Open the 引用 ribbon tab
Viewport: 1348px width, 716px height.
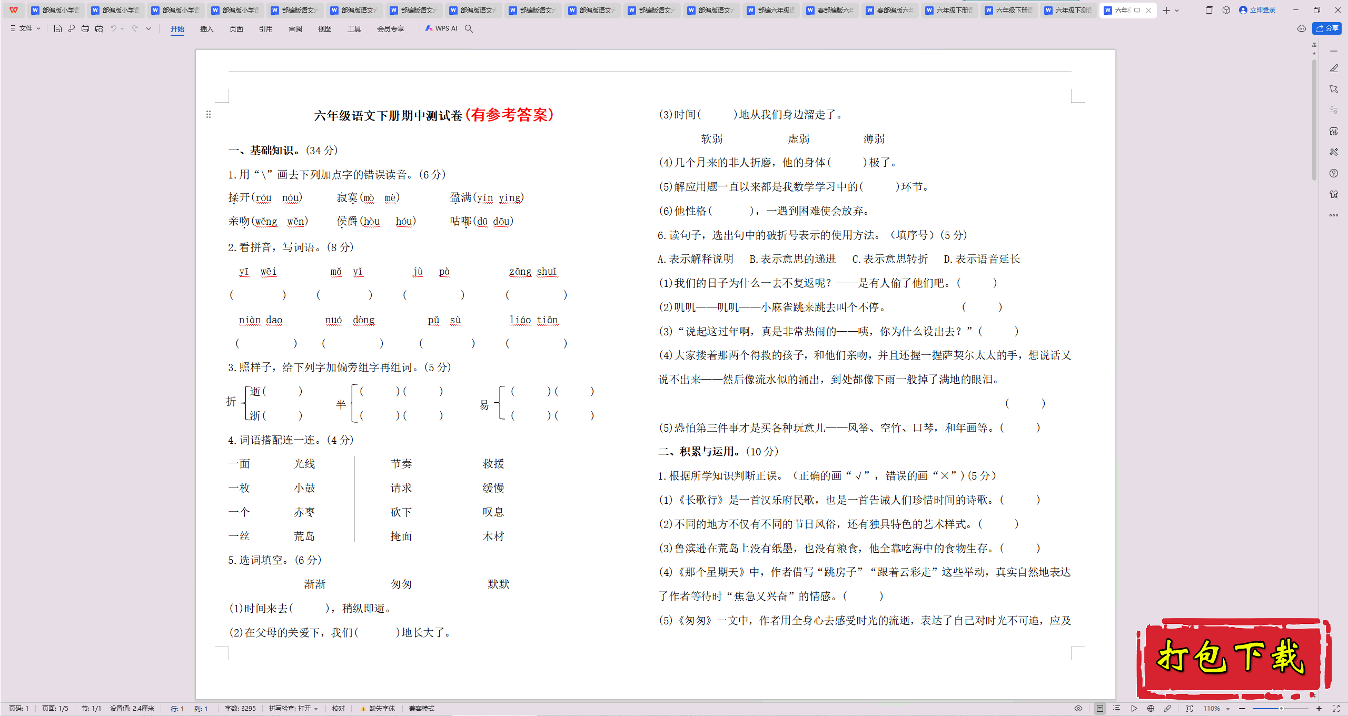(266, 29)
